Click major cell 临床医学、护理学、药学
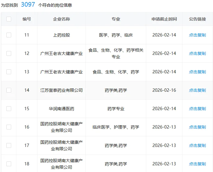The width and height of the screenshot is (213, 172). [x=116, y=127]
